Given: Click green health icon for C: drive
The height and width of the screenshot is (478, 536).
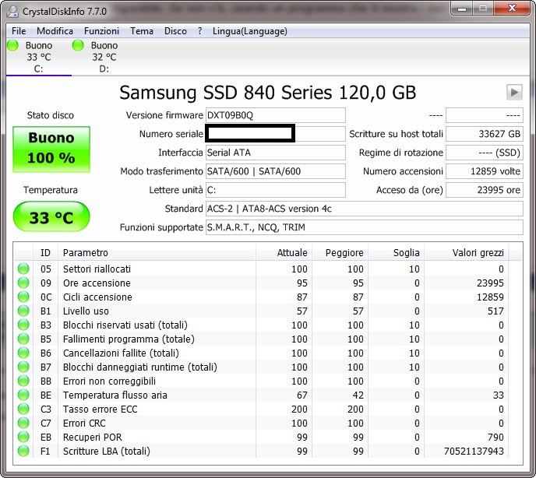Looking at the screenshot, I should click(x=12, y=45).
